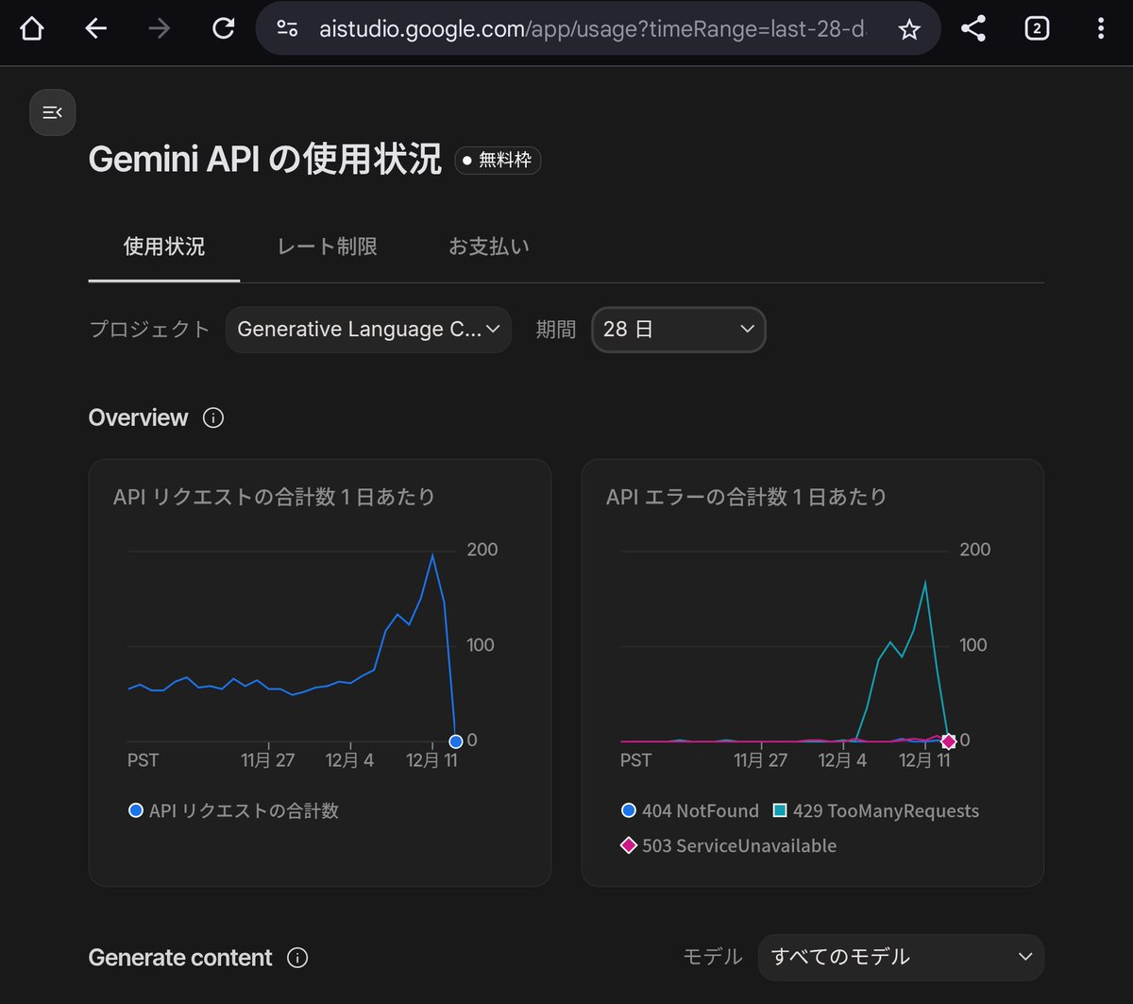Open the site permissions icon in address bar
Screen dimensions: 1133x1004
click(287, 28)
